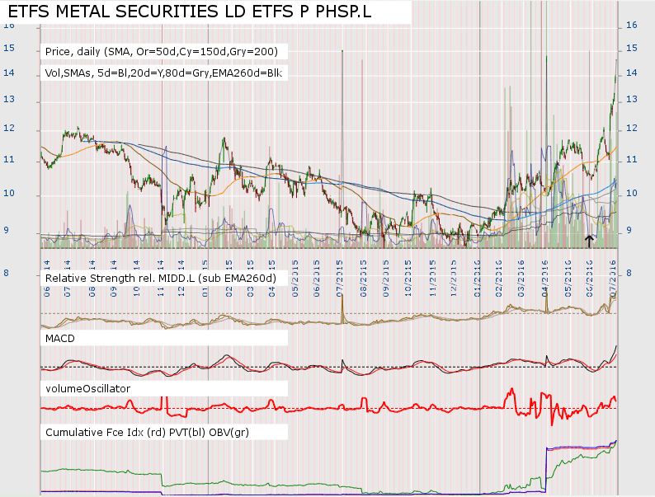
Task: Click the right axis value 10
Action: [632, 193]
